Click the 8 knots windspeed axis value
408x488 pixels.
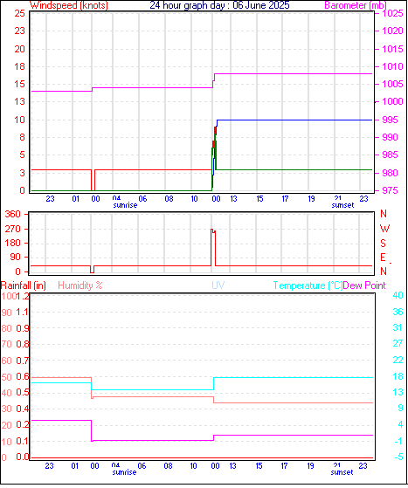click(22, 137)
